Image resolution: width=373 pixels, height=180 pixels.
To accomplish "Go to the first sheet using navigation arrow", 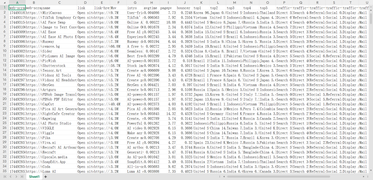I will [5, 177].
